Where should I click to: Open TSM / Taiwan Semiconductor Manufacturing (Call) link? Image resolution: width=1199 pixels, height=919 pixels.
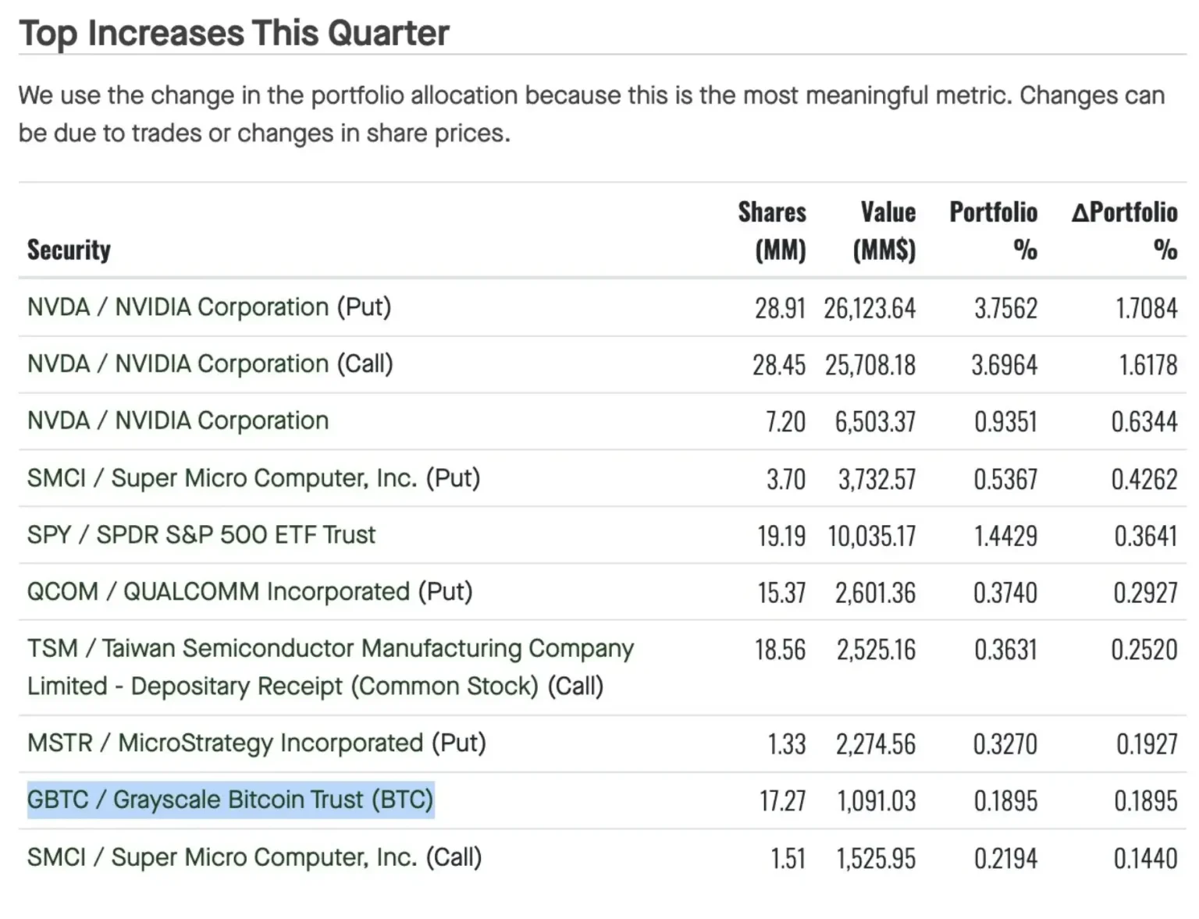coord(331,668)
